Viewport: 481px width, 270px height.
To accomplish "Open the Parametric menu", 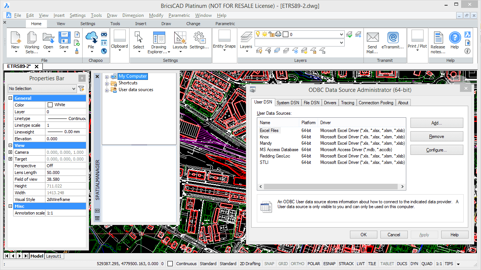I will 179,15.
